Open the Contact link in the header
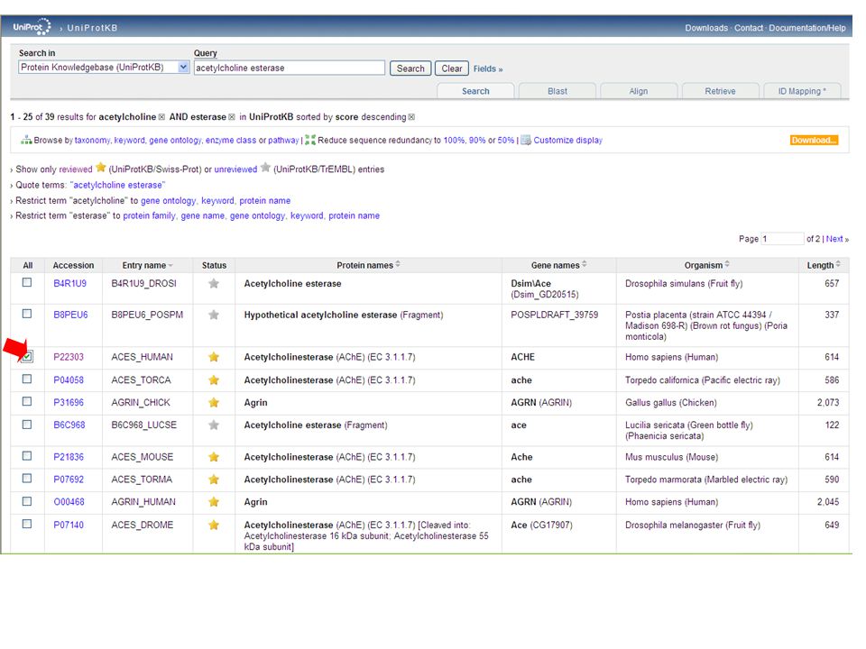Viewport: 866px width, 649px height. pyautogui.click(x=749, y=28)
